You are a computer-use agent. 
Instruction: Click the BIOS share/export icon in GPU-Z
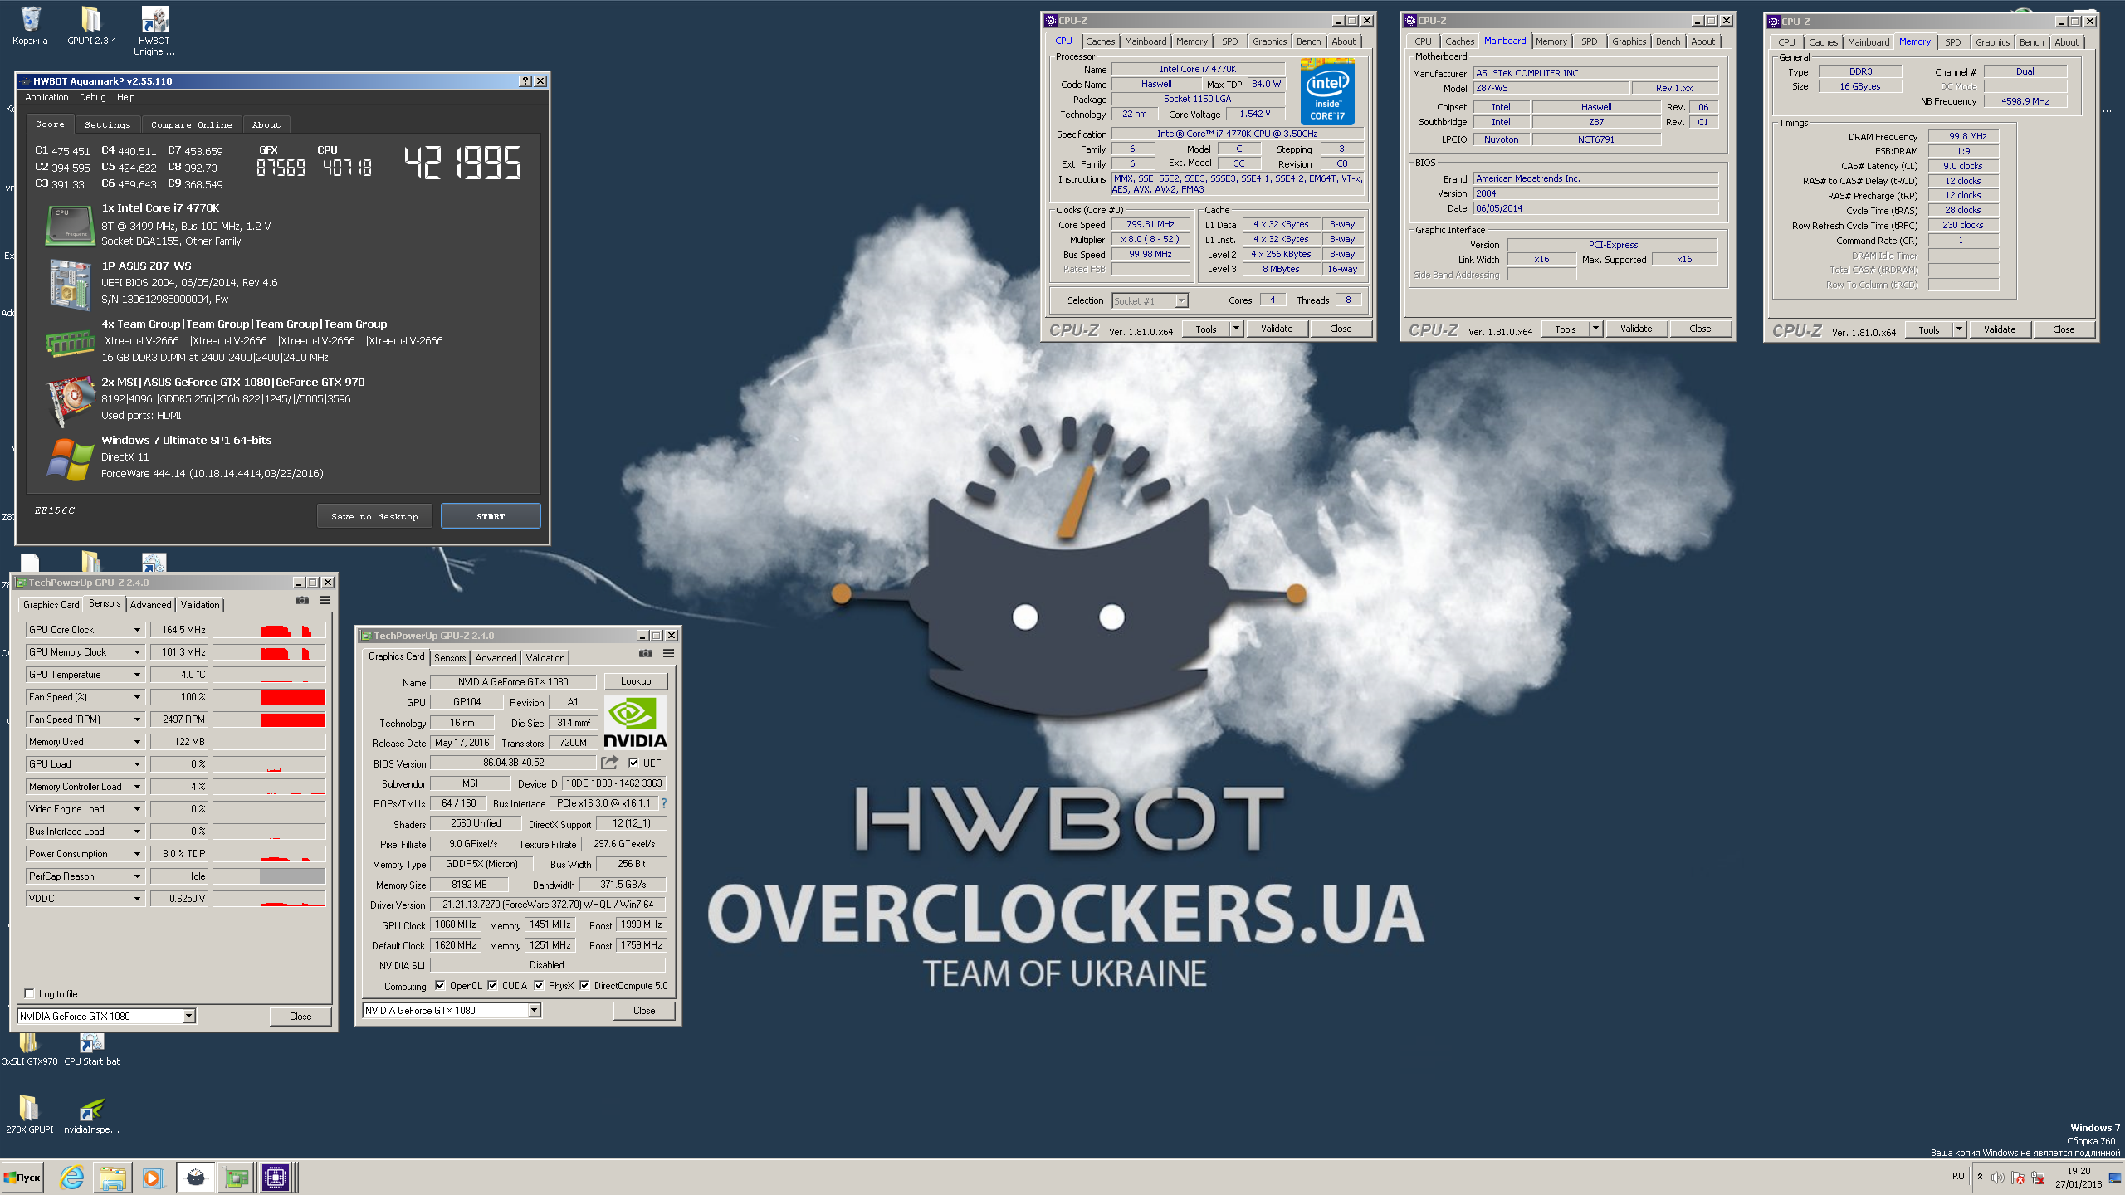610,763
